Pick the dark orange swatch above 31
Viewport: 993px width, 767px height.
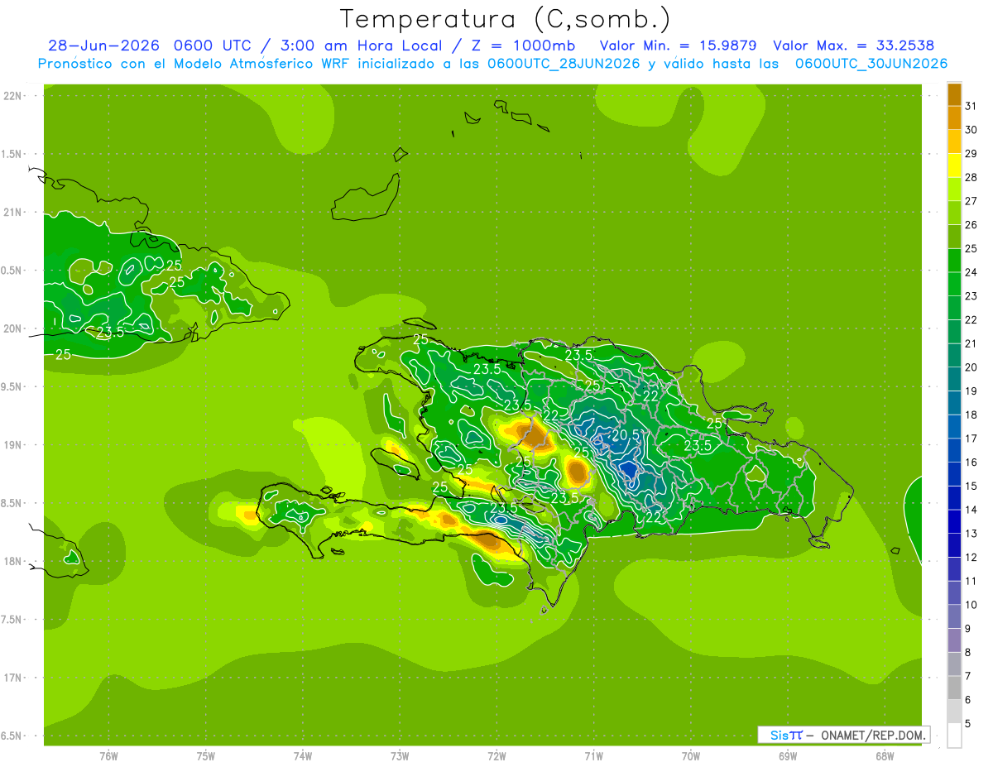click(x=954, y=95)
